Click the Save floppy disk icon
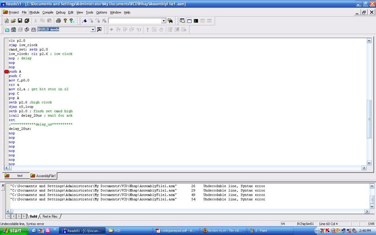Screen dimensions: 376x235 [20, 21]
